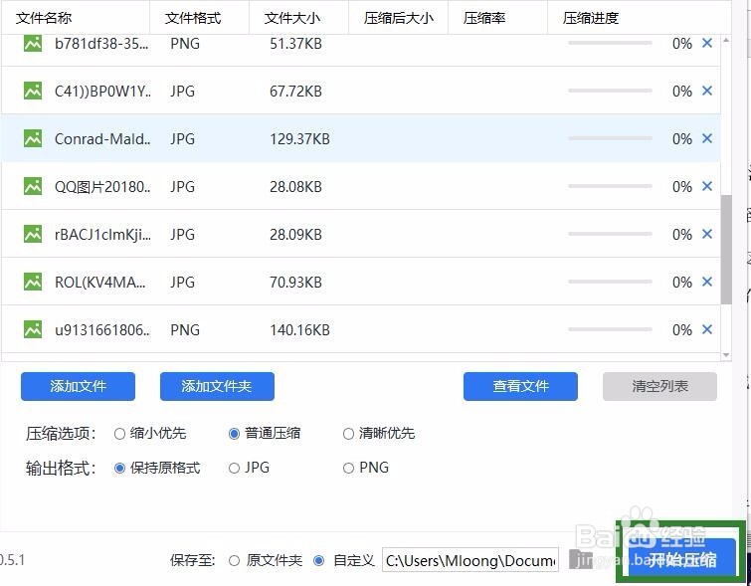
Task: Remove rBACJ1clmKji file with X
Action: pyautogui.click(x=707, y=234)
